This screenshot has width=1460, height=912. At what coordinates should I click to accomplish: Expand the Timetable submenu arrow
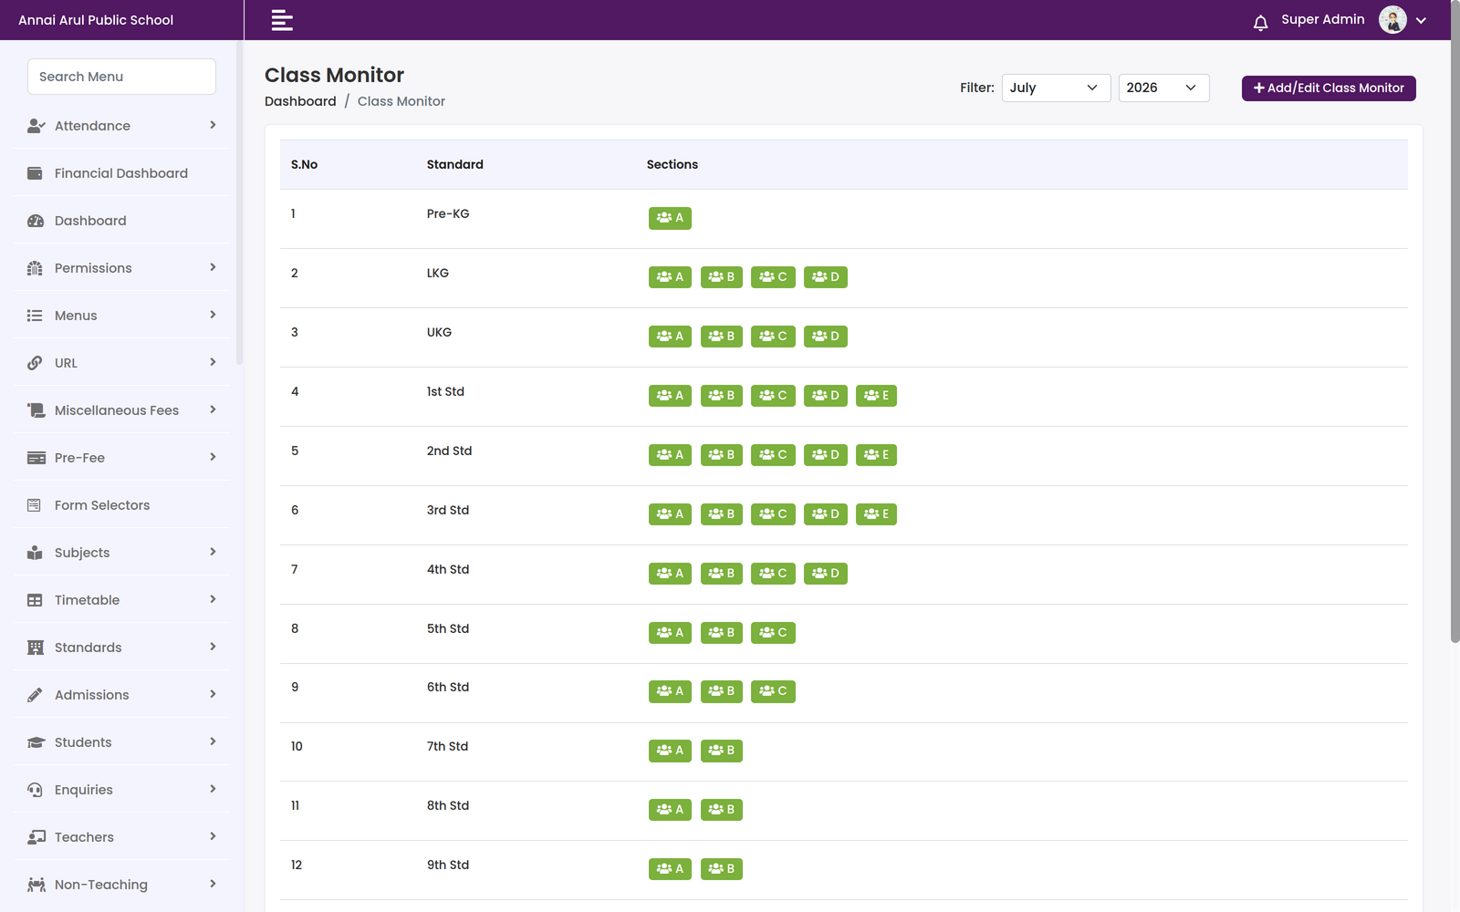[213, 599]
